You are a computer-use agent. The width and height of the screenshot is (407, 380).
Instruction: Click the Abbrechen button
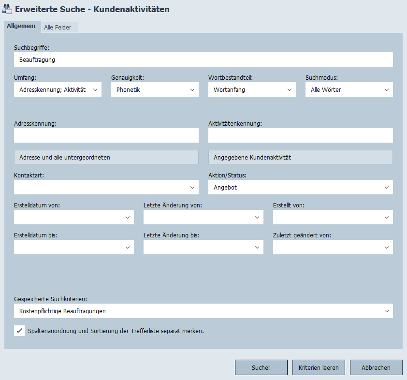click(376, 367)
